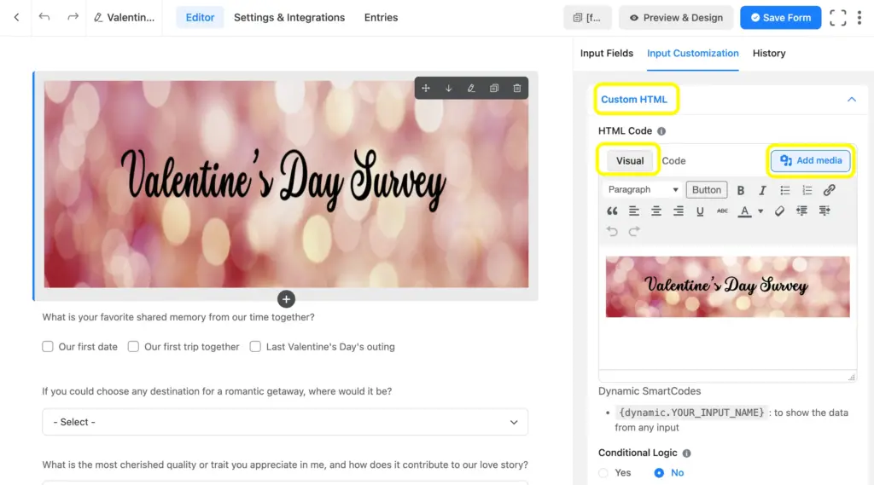Apply the text color A button

(x=744, y=211)
